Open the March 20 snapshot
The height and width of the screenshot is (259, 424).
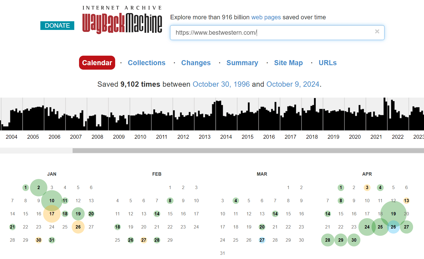262,227
